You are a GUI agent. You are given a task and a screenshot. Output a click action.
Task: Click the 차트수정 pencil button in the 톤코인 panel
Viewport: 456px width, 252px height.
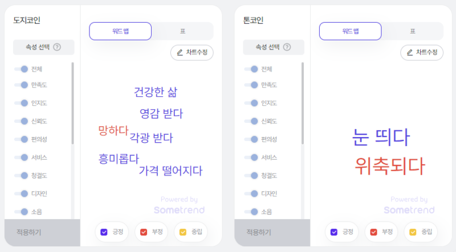pyautogui.click(x=421, y=52)
